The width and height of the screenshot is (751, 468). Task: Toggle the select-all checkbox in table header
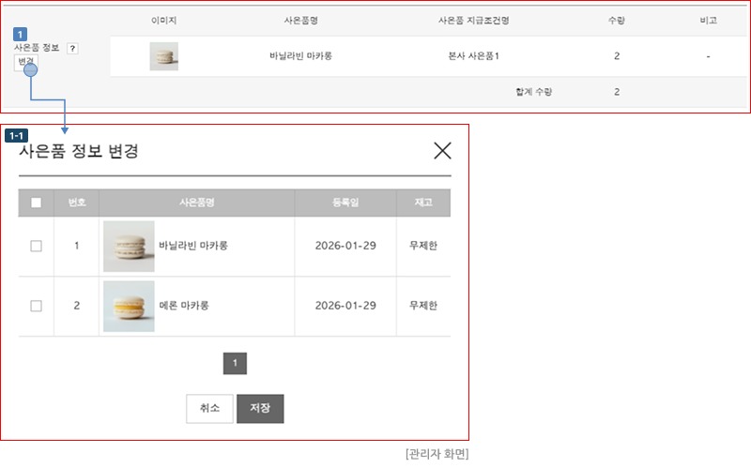pos(36,203)
